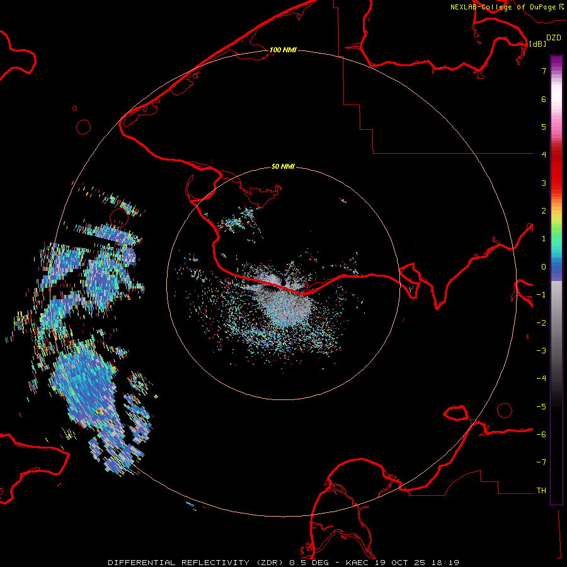Viewport: 567px width, 567px height.
Task: Click the "100 NMI" range ring label
Action: pos(283,50)
